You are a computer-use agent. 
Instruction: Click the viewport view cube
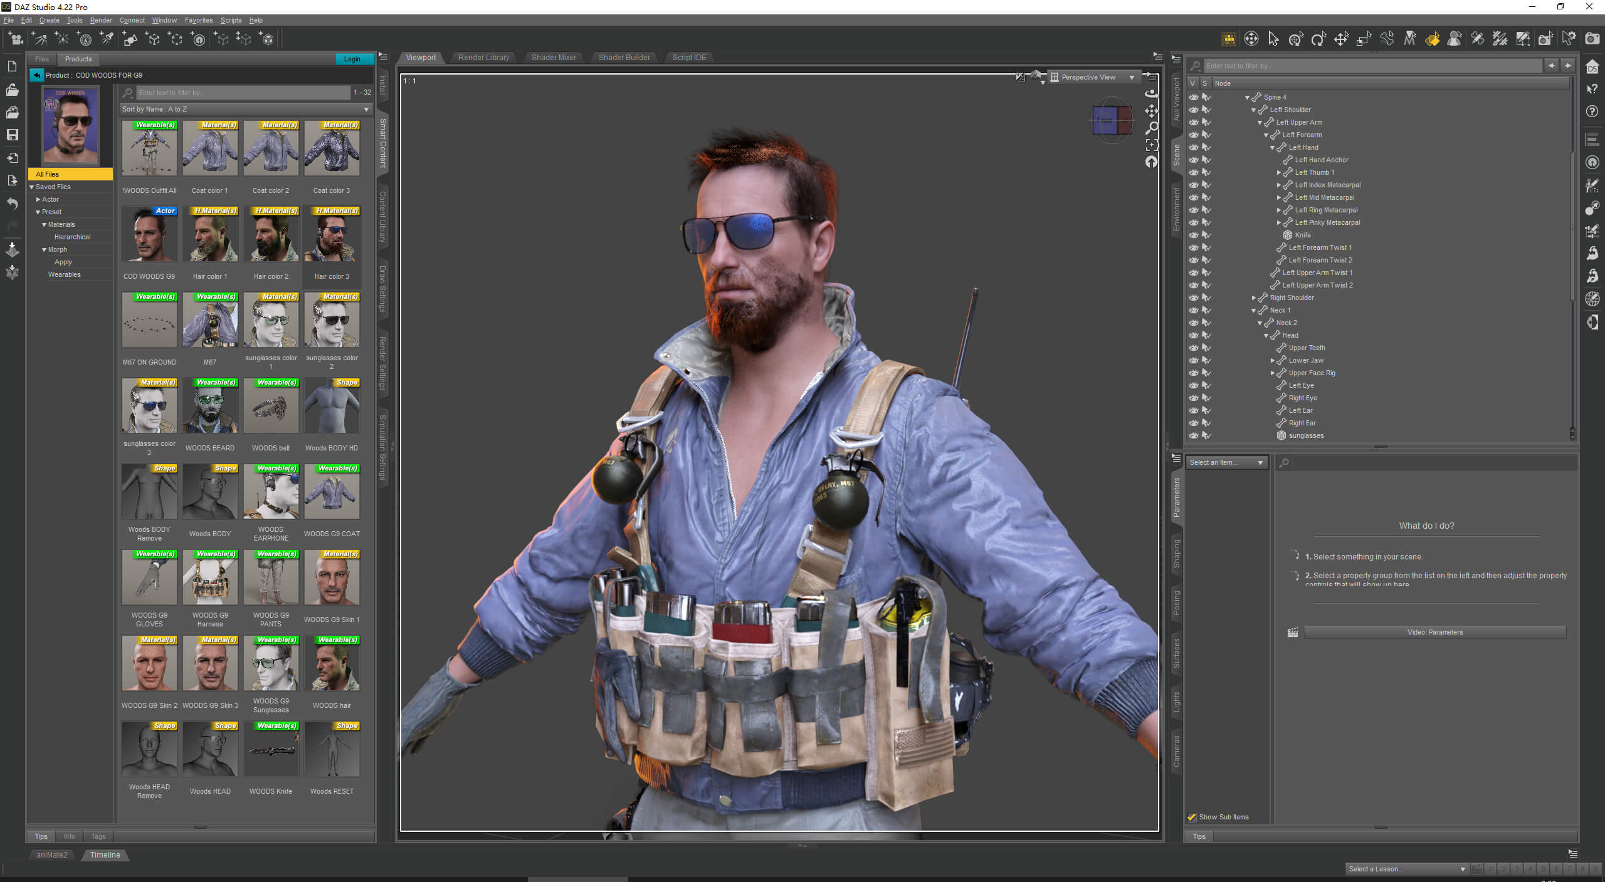tap(1112, 120)
